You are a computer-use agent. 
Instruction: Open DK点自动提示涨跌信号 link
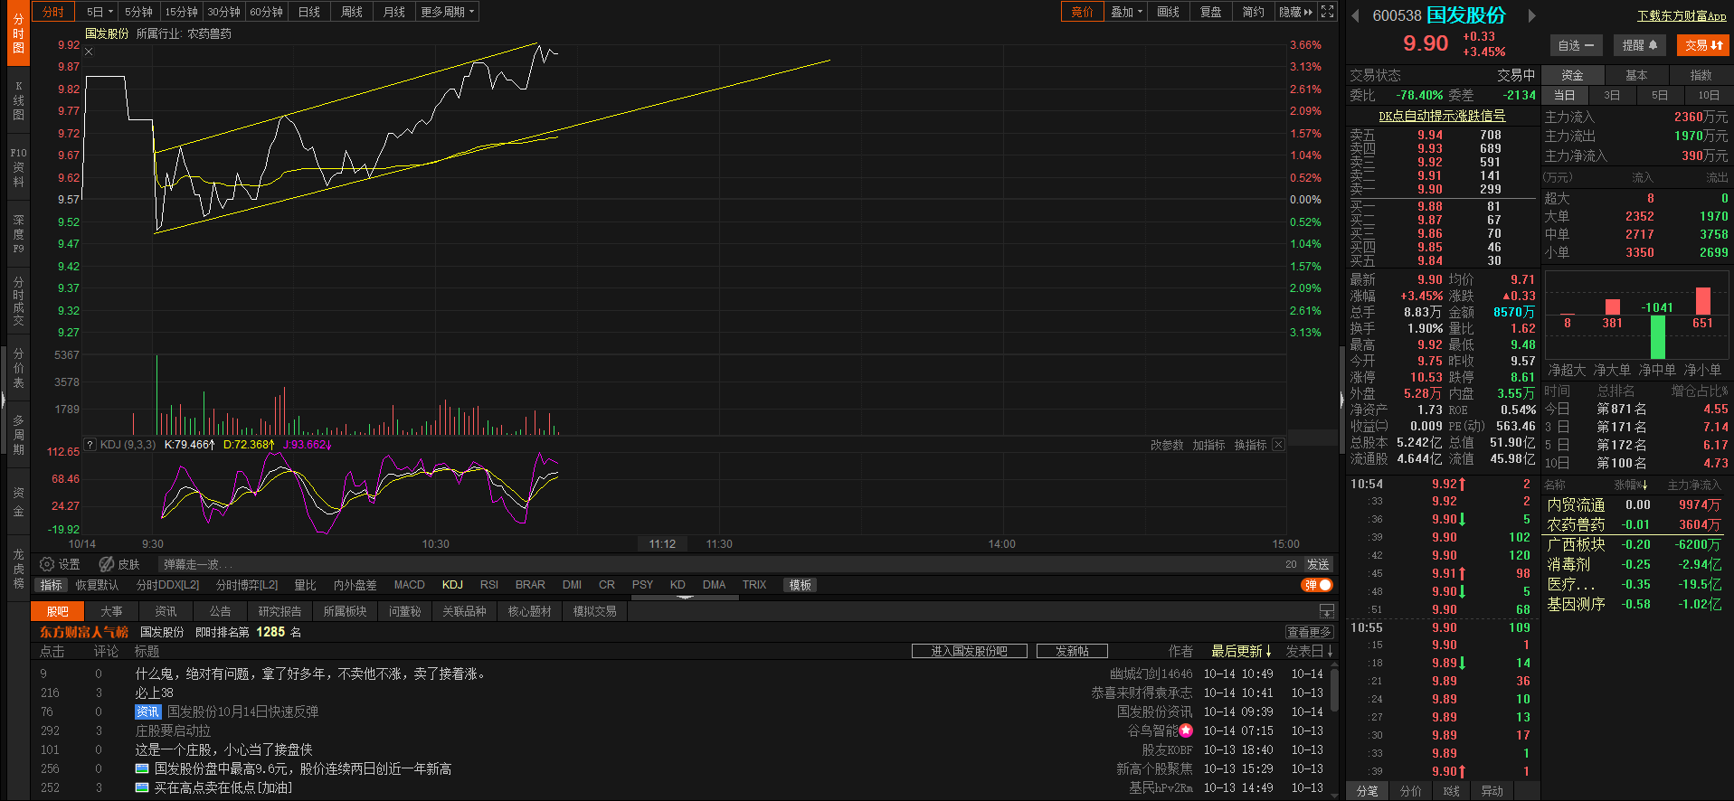tap(1442, 116)
